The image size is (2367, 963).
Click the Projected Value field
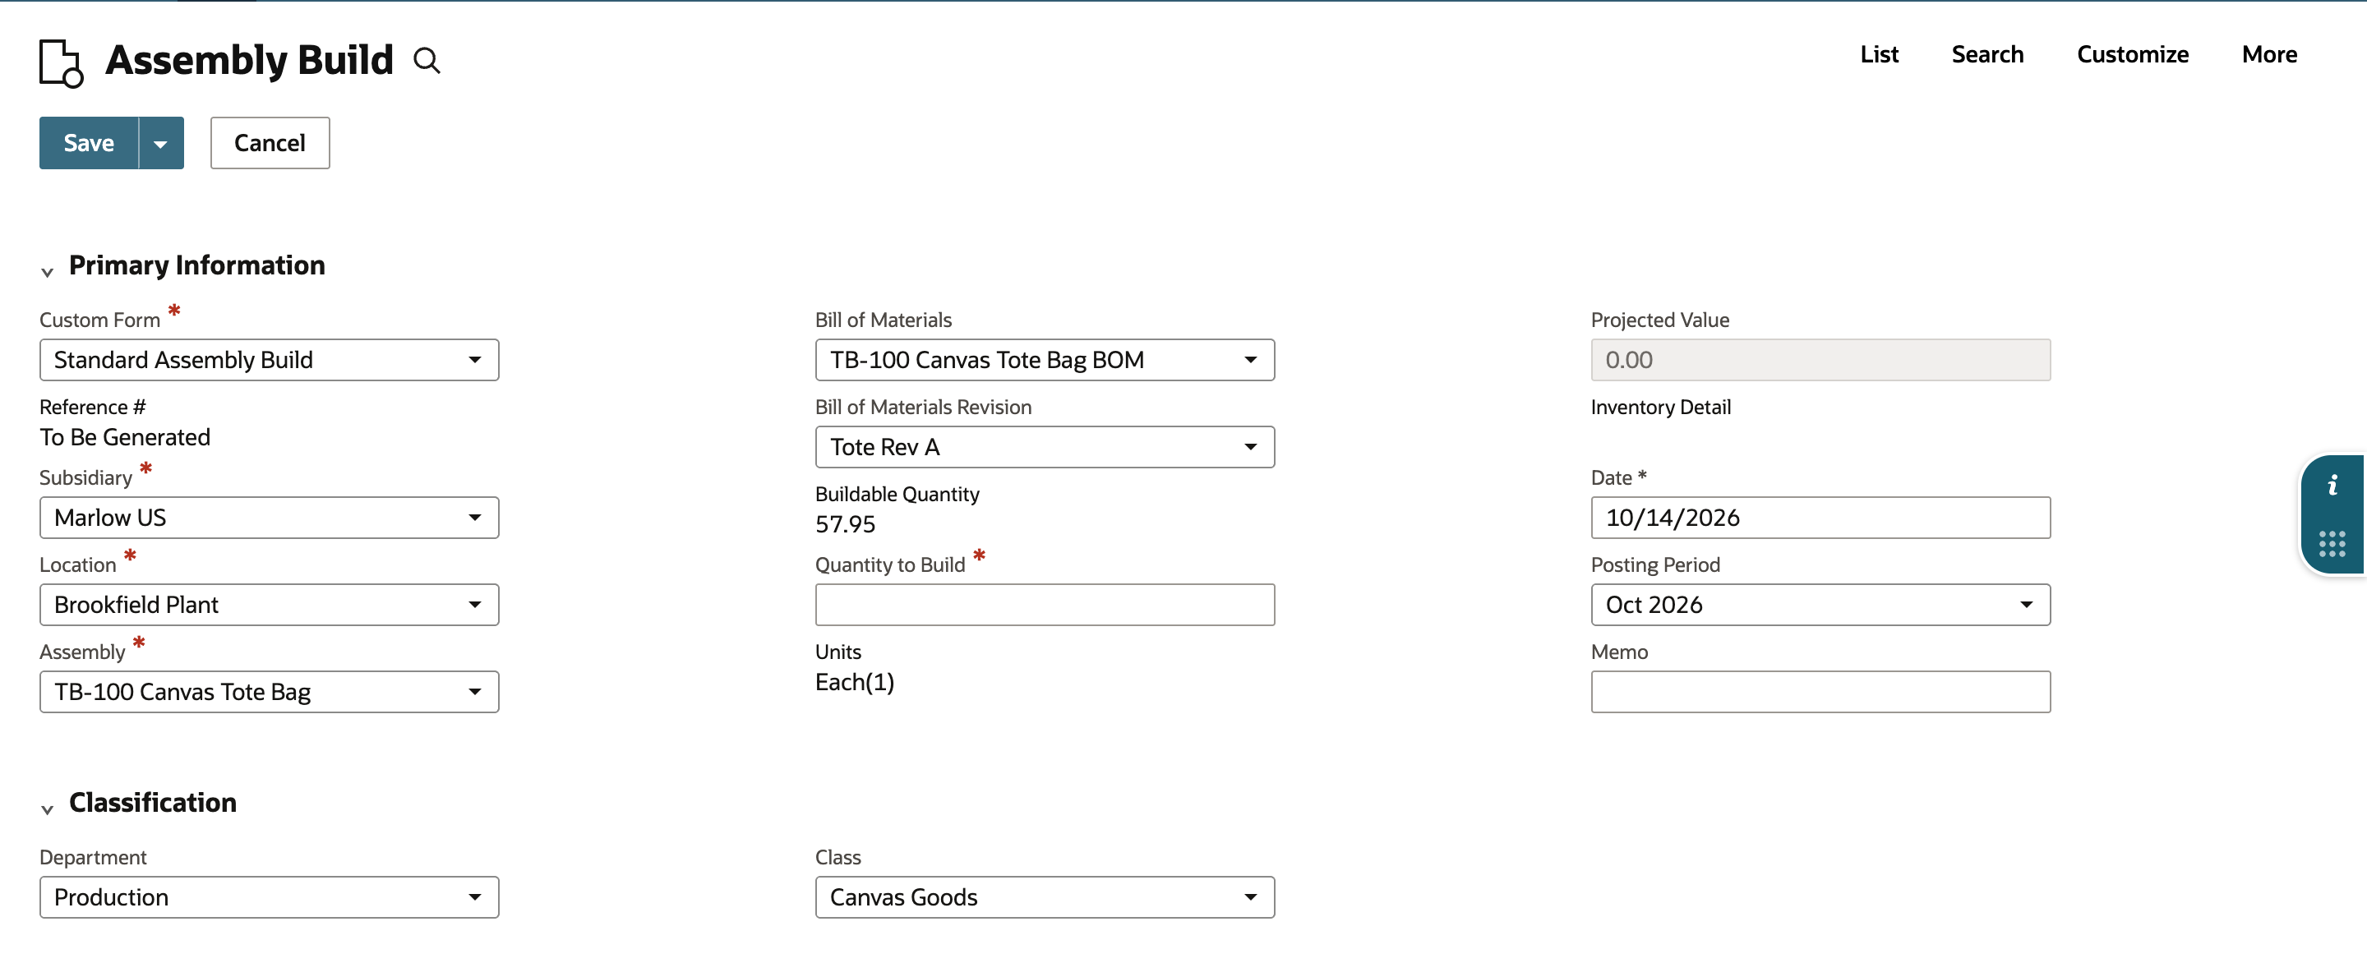click(1820, 360)
